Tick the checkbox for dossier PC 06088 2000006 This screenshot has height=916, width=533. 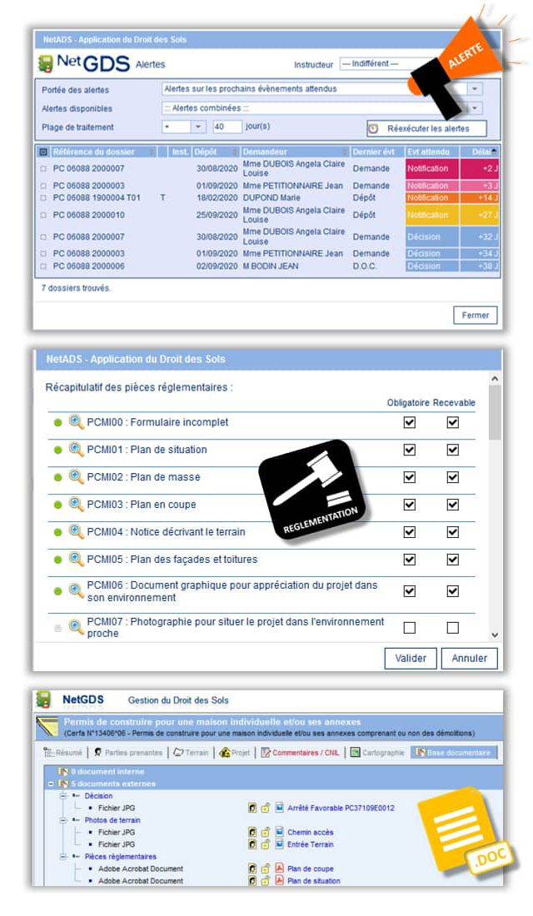tap(42, 266)
